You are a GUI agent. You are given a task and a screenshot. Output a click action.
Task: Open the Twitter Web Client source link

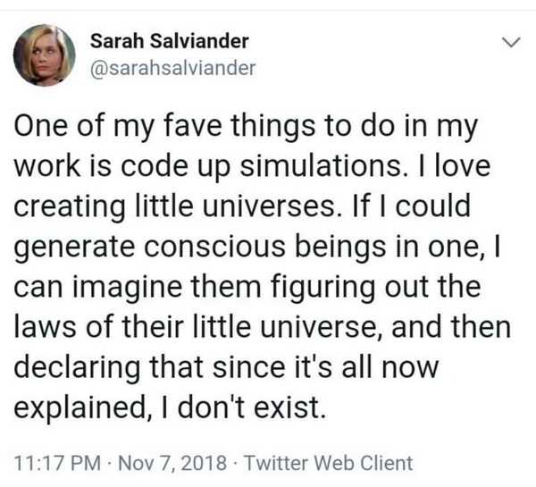click(330, 463)
